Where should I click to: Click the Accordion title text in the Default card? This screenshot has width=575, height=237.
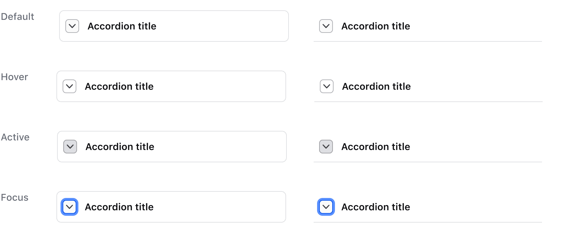click(x=122, y=26)
